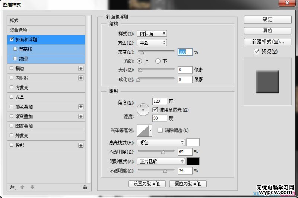Add another 渐变叠加 effect with plus icon
The width and height of the screenshot is (298, 198).
81,116
